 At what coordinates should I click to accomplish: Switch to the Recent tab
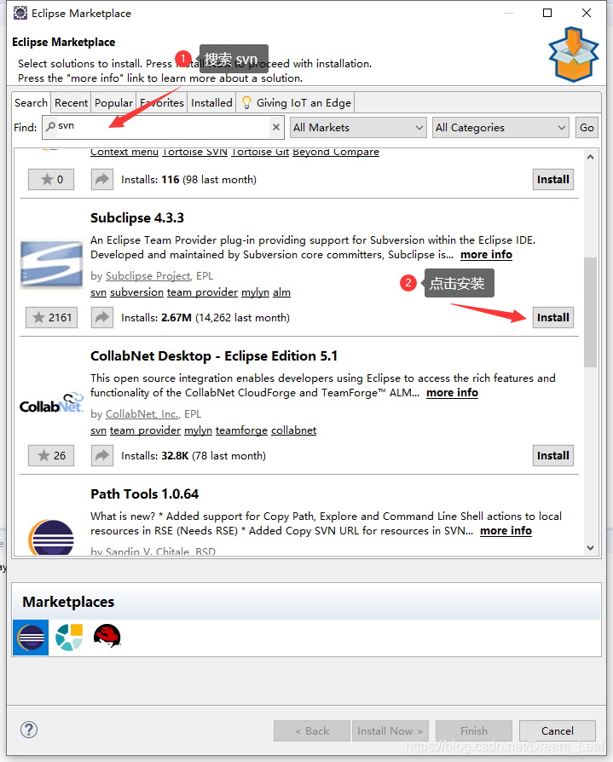pyautogui.click(x=71, y=102)
